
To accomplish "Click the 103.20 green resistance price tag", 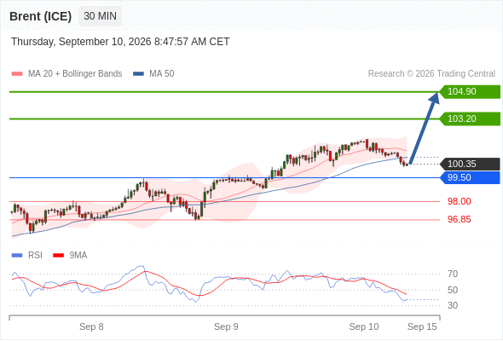I will pos(470,119).
